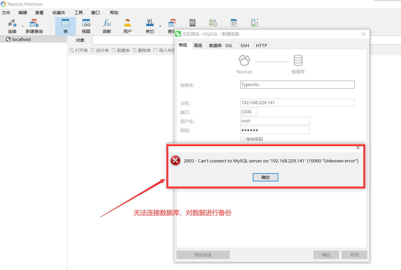401x270 pixels.
Task: Switch to the 数据库 tab
Action: click(x=215, y=45)
